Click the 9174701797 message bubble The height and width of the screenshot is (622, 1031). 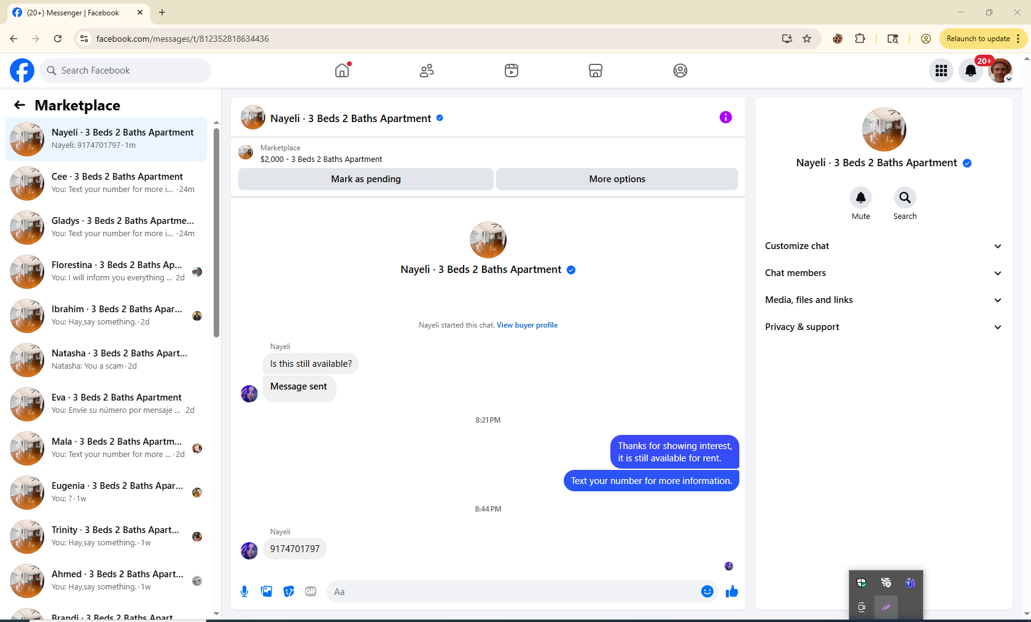click(295, 549)
